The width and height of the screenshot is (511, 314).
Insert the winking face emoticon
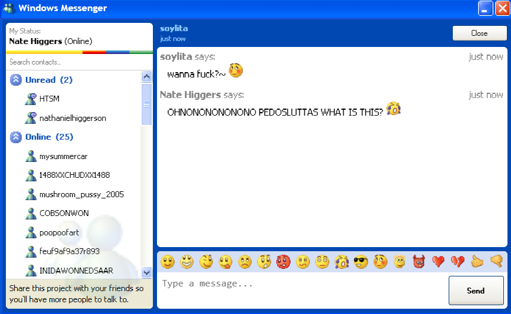206,262
